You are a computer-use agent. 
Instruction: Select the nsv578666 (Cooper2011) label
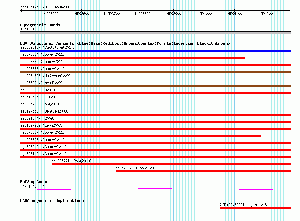click(42, 69)
